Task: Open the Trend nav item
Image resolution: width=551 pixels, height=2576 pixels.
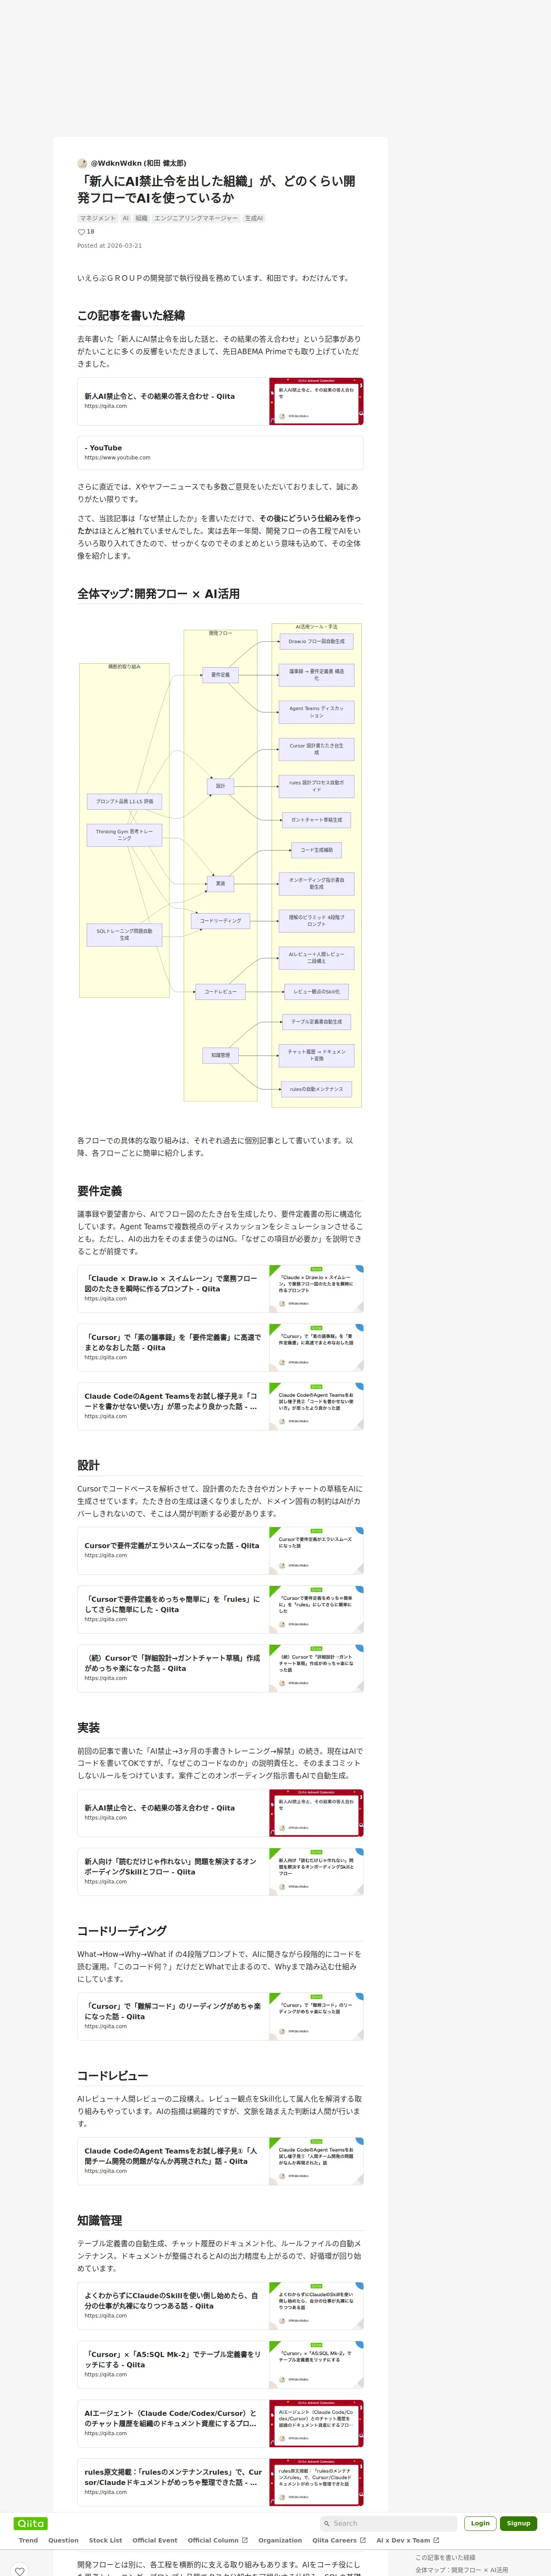Action: coord(28,2540)
